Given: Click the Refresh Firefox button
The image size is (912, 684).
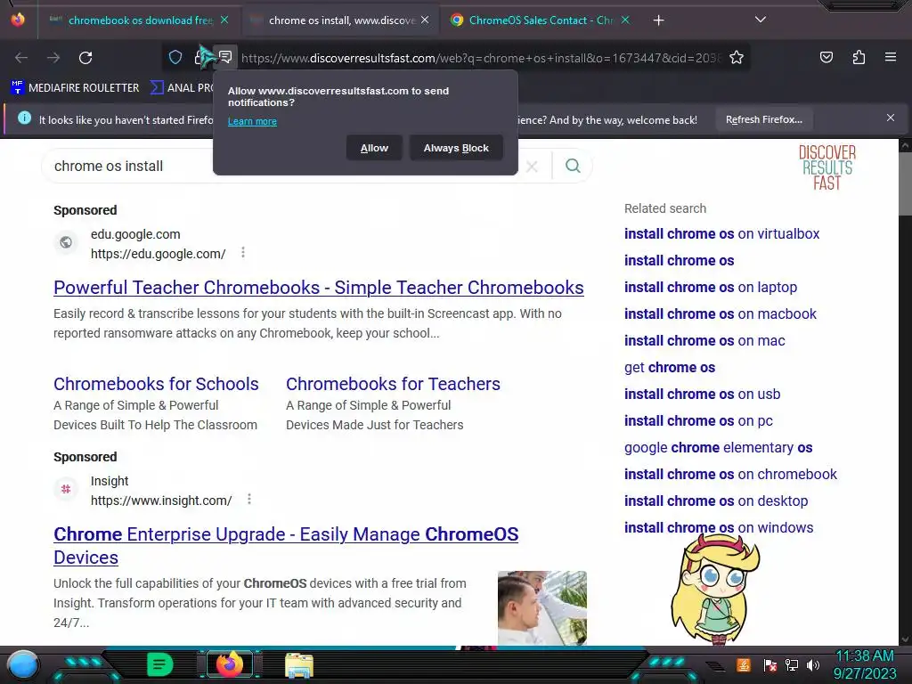Looking at the screenshot, I should [763, 120].
